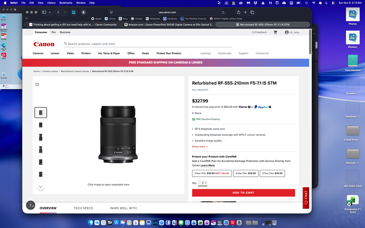Click the Canon logo

tap(44, 44)
